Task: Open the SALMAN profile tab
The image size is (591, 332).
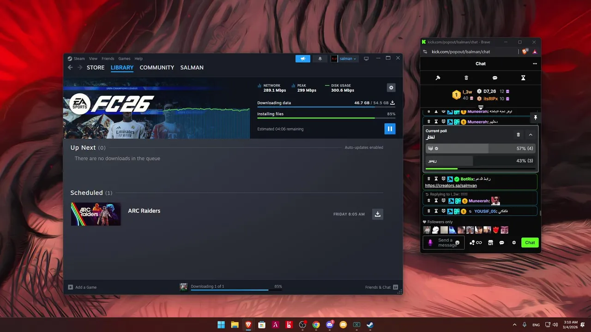Action: tap(192, 67)
